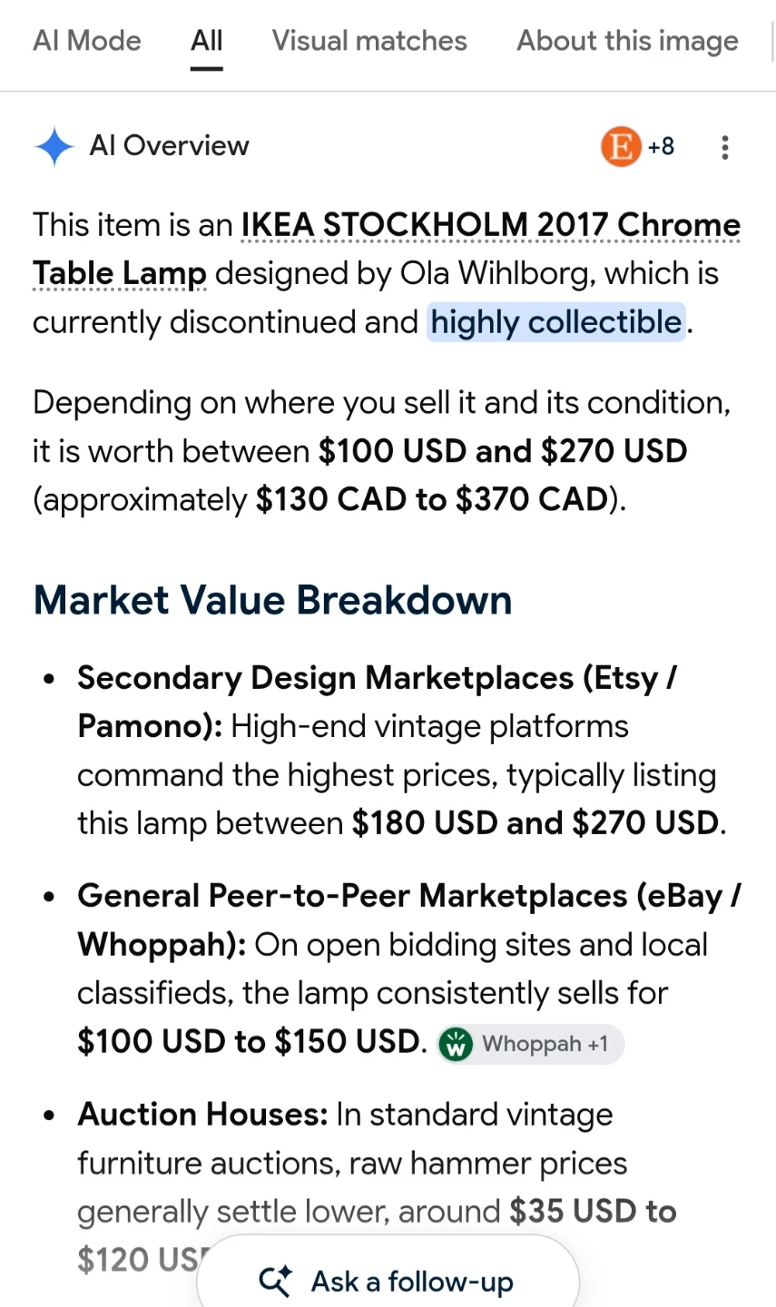Tap the Auction Houses bullet heading
The image size is (776, 1307).
202,1114
